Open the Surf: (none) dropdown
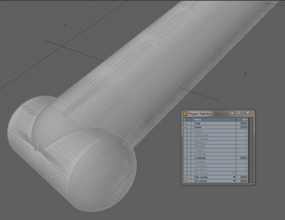 point(234,173)
